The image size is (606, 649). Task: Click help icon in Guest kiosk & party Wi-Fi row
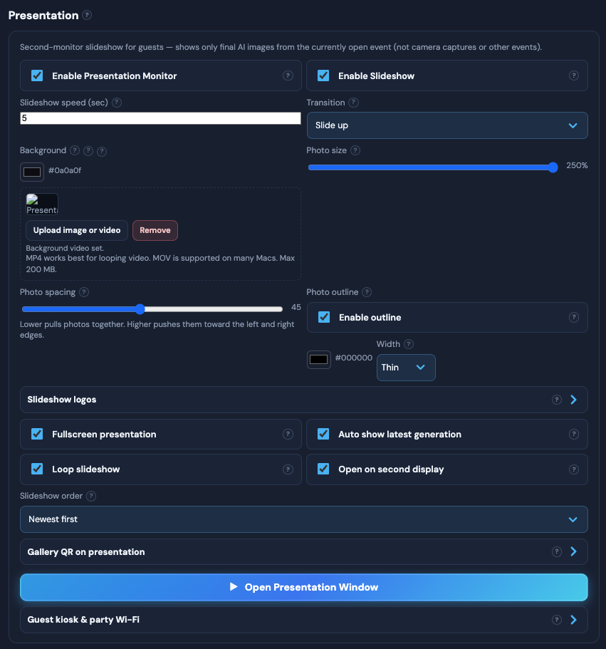tap(557, 620)
